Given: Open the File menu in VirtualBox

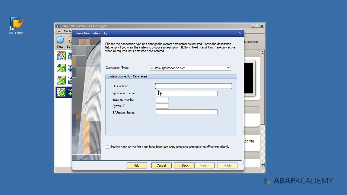Looking at the screenshot, I should [59, 31].
